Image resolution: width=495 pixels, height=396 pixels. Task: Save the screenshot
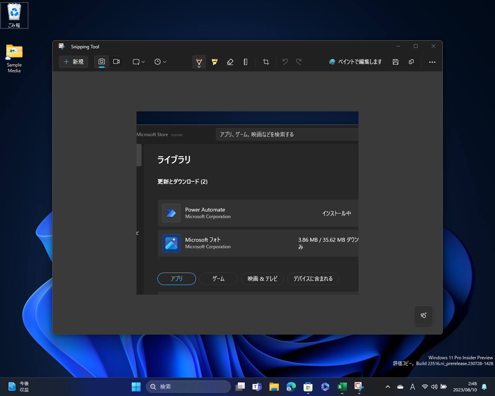395,62
